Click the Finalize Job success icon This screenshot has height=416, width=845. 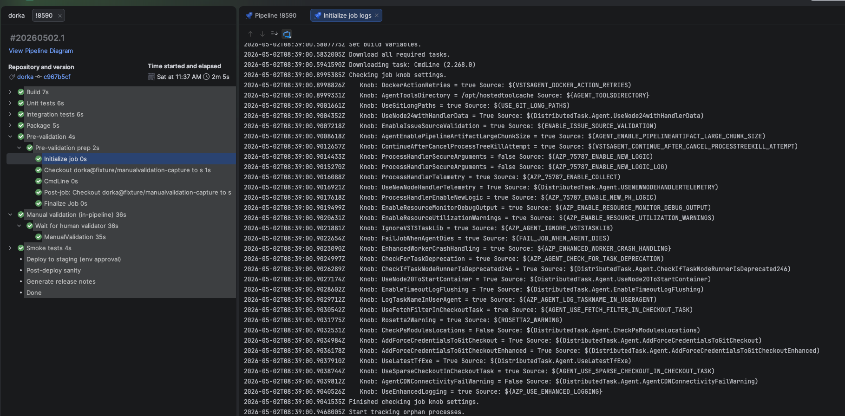39,203
